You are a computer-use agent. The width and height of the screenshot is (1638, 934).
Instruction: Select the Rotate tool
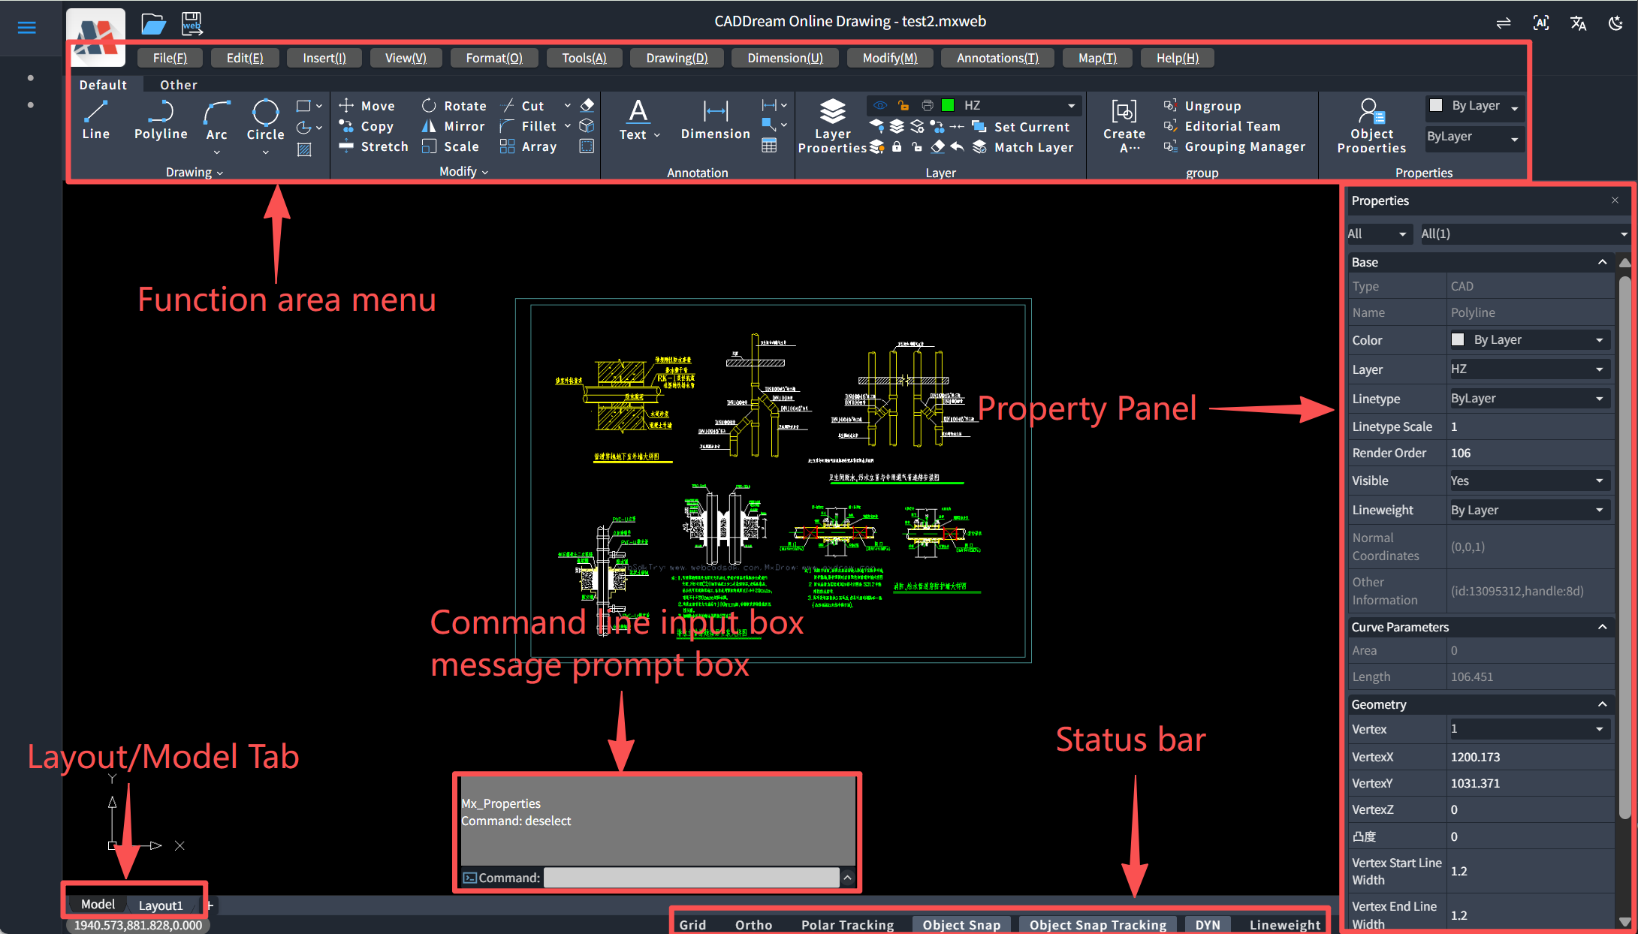point(454,106)
